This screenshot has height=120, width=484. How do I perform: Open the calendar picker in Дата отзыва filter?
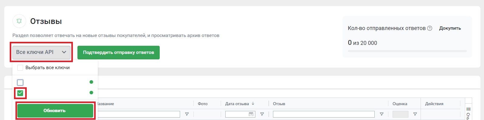[251, 114]
